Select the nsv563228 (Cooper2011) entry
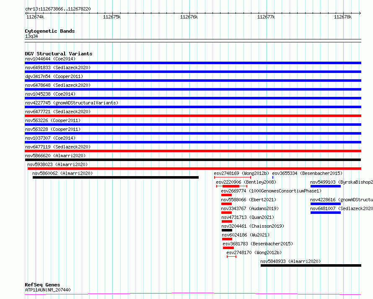The image size is (373, 299). click(53, 129)
